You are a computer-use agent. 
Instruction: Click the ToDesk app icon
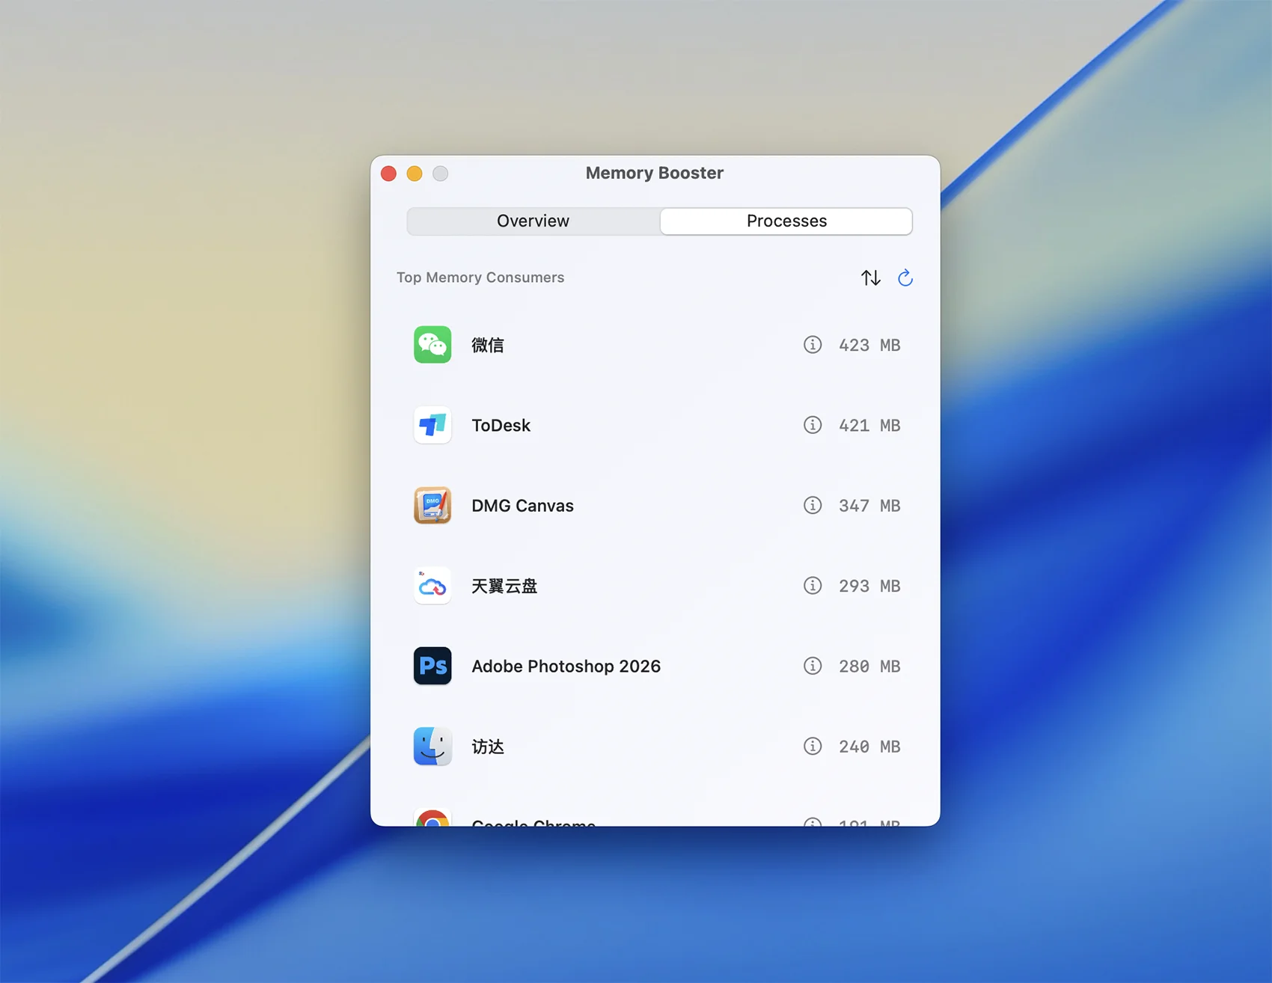click(x=432, y=425)
